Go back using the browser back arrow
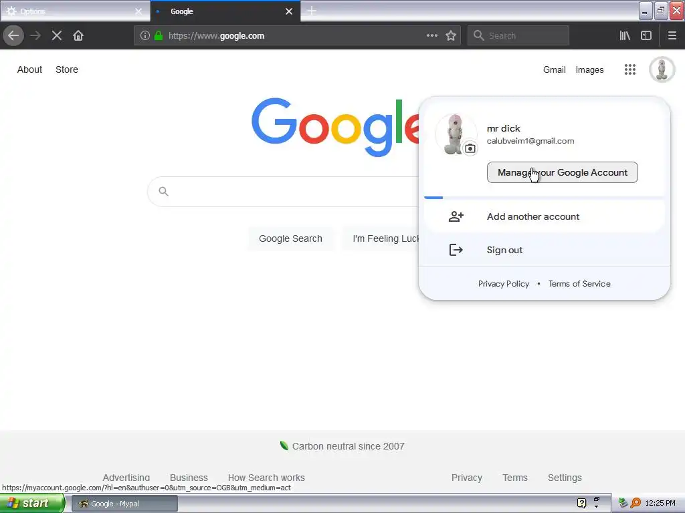Viewport: 685px width, 513px height. click(13, 35)
